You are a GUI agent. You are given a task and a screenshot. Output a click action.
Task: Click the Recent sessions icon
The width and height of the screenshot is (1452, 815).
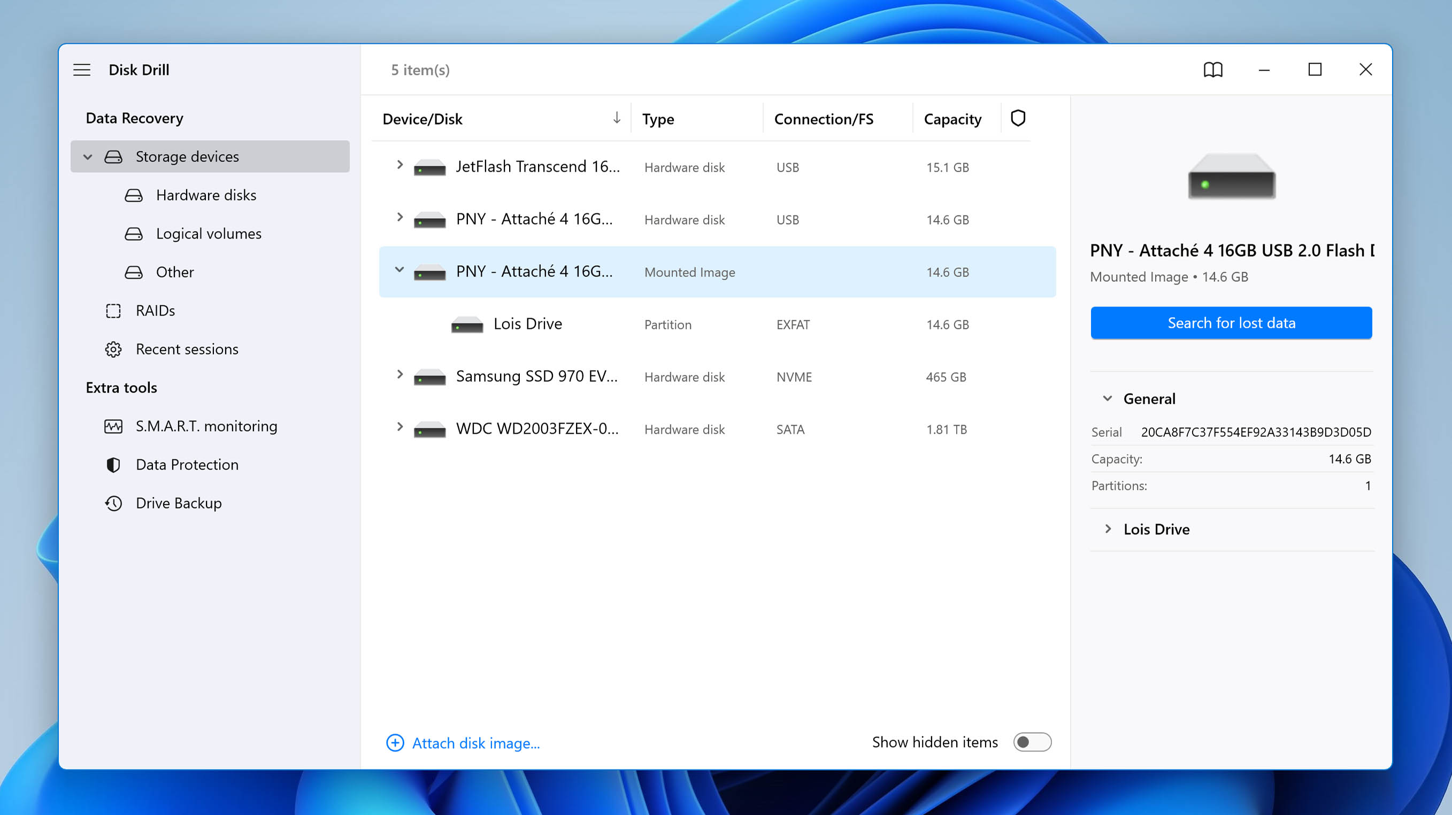(114, 348)
